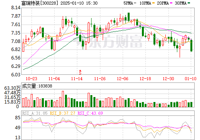
Task: Click the RSI_C:43.69 indicator label
Action: pyautogui.click(x=90, y=113)
